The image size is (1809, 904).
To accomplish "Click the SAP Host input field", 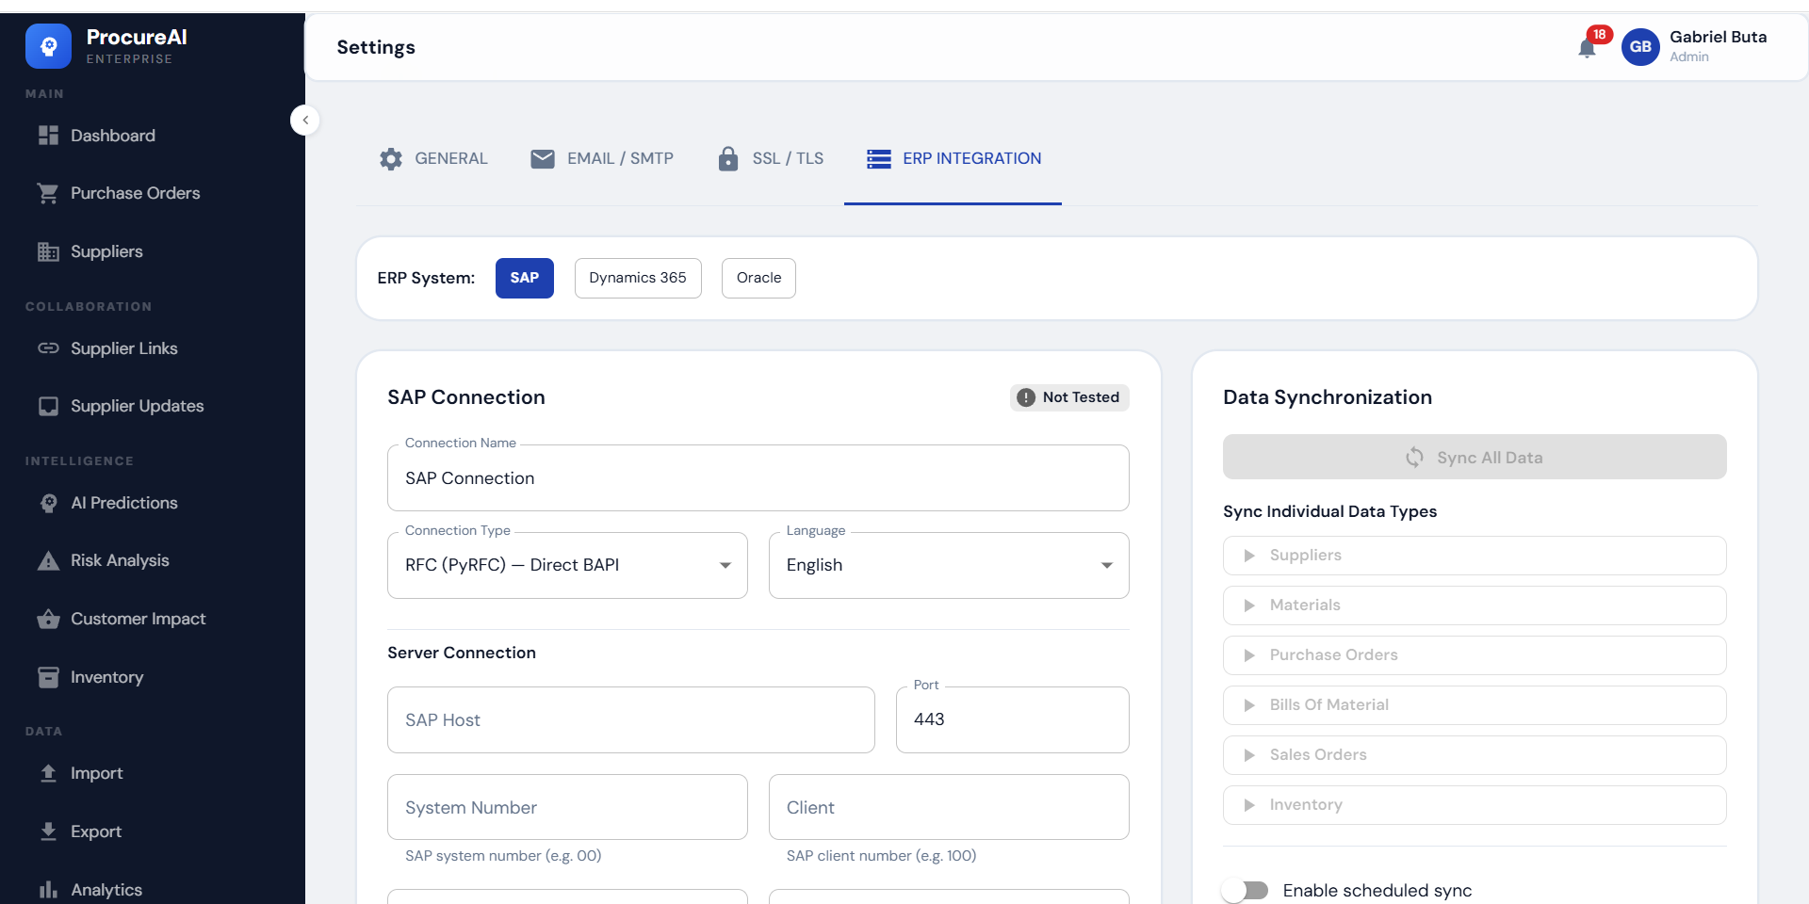I will (x=630, y=719).
